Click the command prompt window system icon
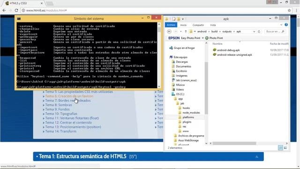300x169 pixels. coord(19,19)
